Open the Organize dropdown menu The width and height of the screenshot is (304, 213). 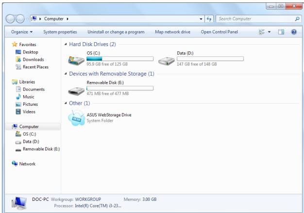click(x=22, y=32)
